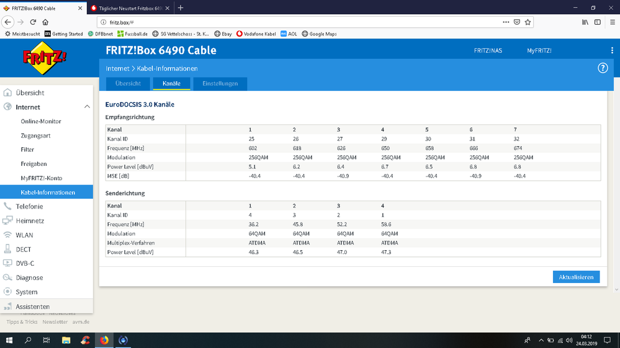Image resolution: width=620 pixels, height=348 pixels.
Task: Click the Pocket save icon in address bar
Action: pyautogui.click(x=517, y=22)
